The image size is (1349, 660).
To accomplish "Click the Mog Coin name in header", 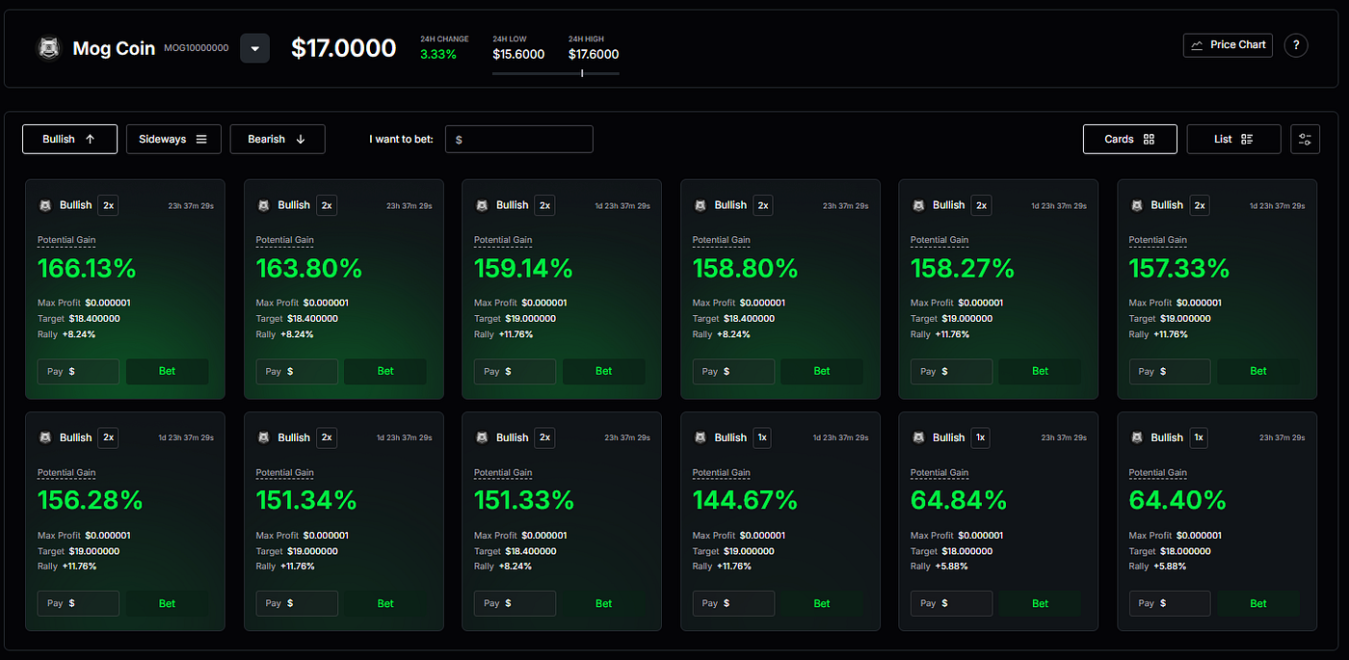I will [114, 48].
